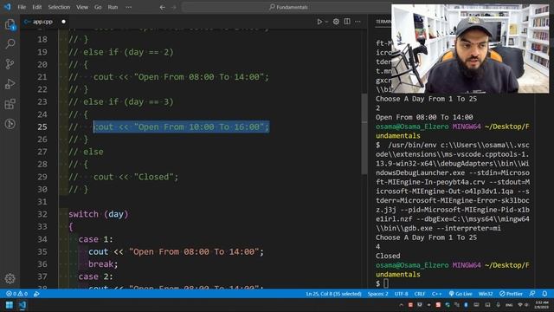Change indentation via Spaces: 2

pos(377,294)
